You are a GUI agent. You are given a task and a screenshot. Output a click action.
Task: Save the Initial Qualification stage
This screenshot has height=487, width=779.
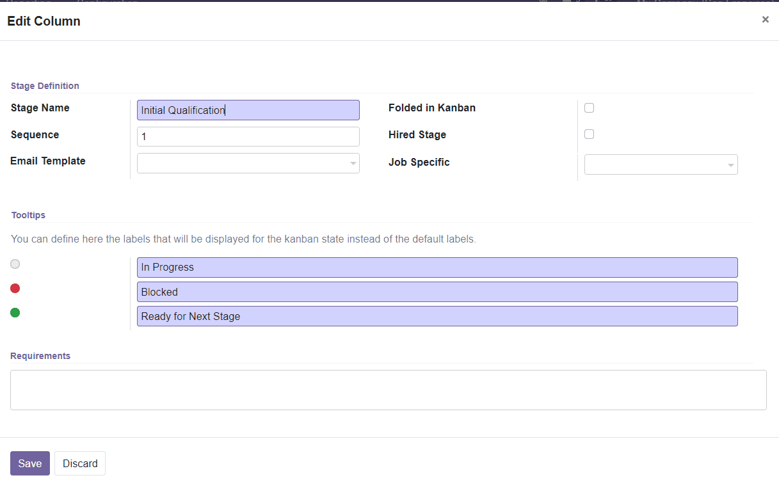point(29,463)
